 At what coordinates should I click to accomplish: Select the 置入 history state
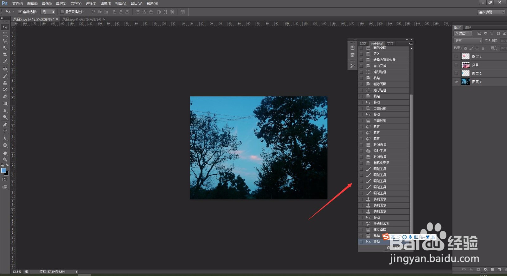tap(384, 54)
